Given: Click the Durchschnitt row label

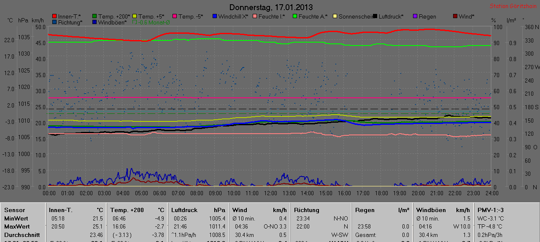Looking at the screenshot, I should click(x=22, y=235).
